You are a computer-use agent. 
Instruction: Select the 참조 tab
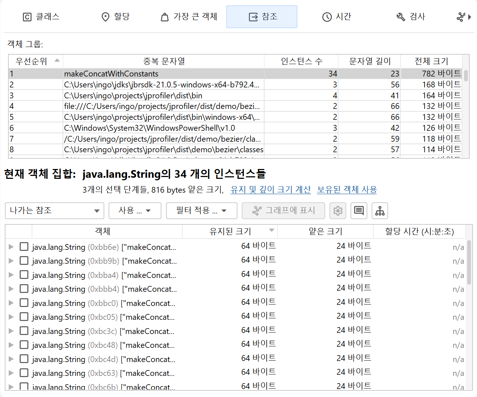pyautogui.click(x=262, y=17)
